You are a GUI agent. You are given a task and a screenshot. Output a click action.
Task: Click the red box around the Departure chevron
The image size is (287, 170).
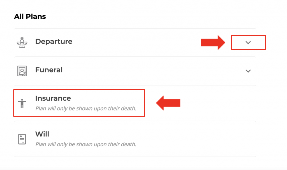pos(248,42)
